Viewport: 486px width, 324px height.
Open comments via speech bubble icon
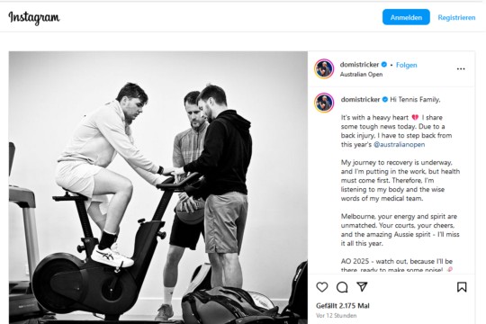coord(342,287)
